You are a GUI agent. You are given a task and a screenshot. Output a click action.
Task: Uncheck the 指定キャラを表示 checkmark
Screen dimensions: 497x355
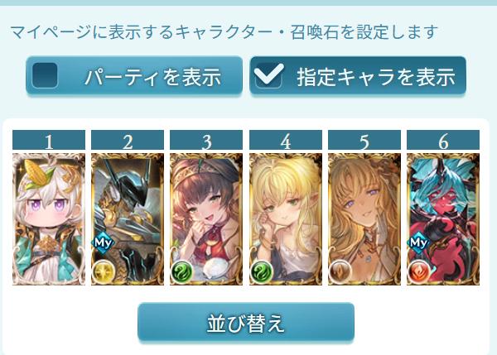coord(268,75)
